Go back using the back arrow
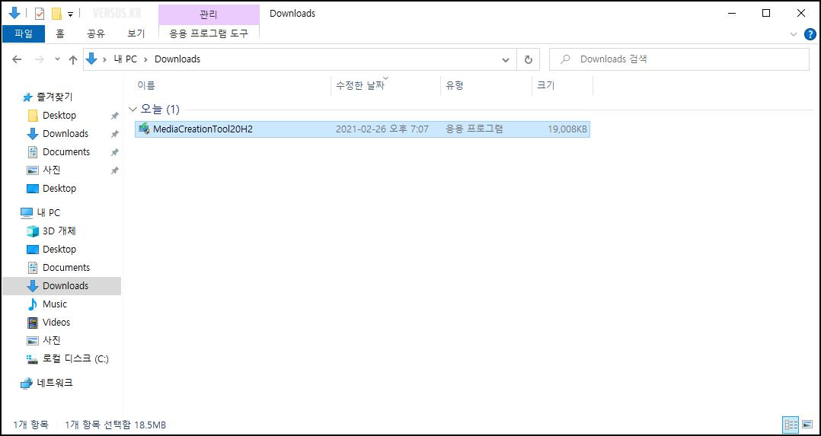Screen dimensions: 821x436 [x=17, y=59]
